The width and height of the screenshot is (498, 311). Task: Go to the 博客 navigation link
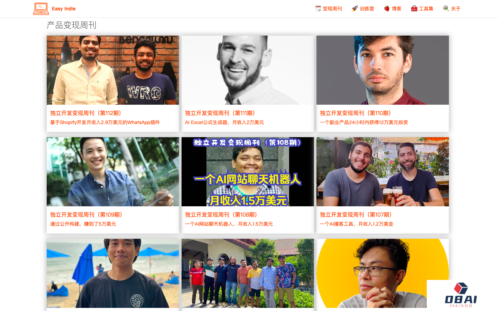click(x=397, y=9)
